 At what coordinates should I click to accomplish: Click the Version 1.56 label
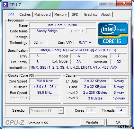click(x=38, y=123)
